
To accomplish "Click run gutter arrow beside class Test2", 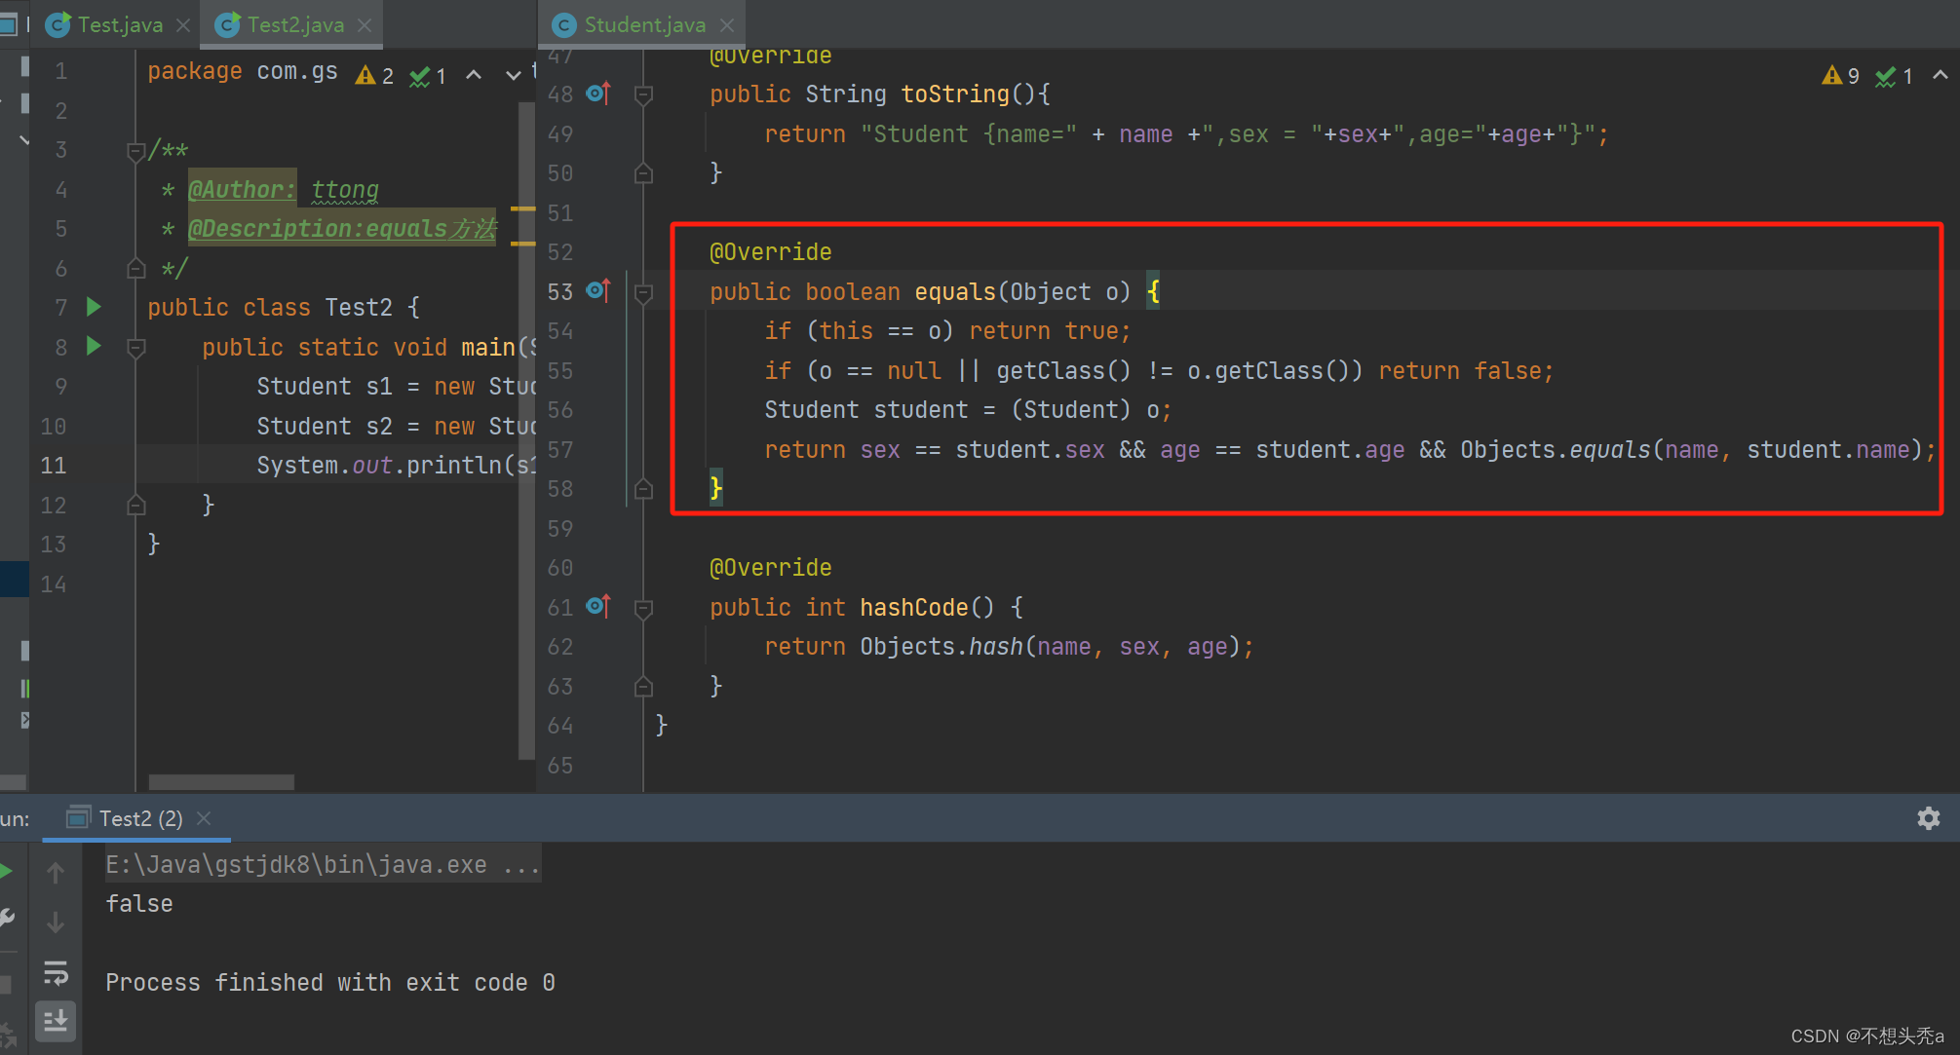I will (x=94, y=307).
